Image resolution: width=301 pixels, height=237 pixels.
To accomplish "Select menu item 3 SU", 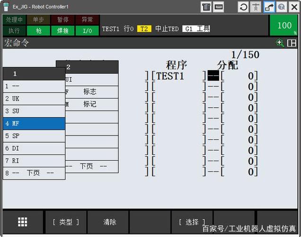I will coord(34,111).
